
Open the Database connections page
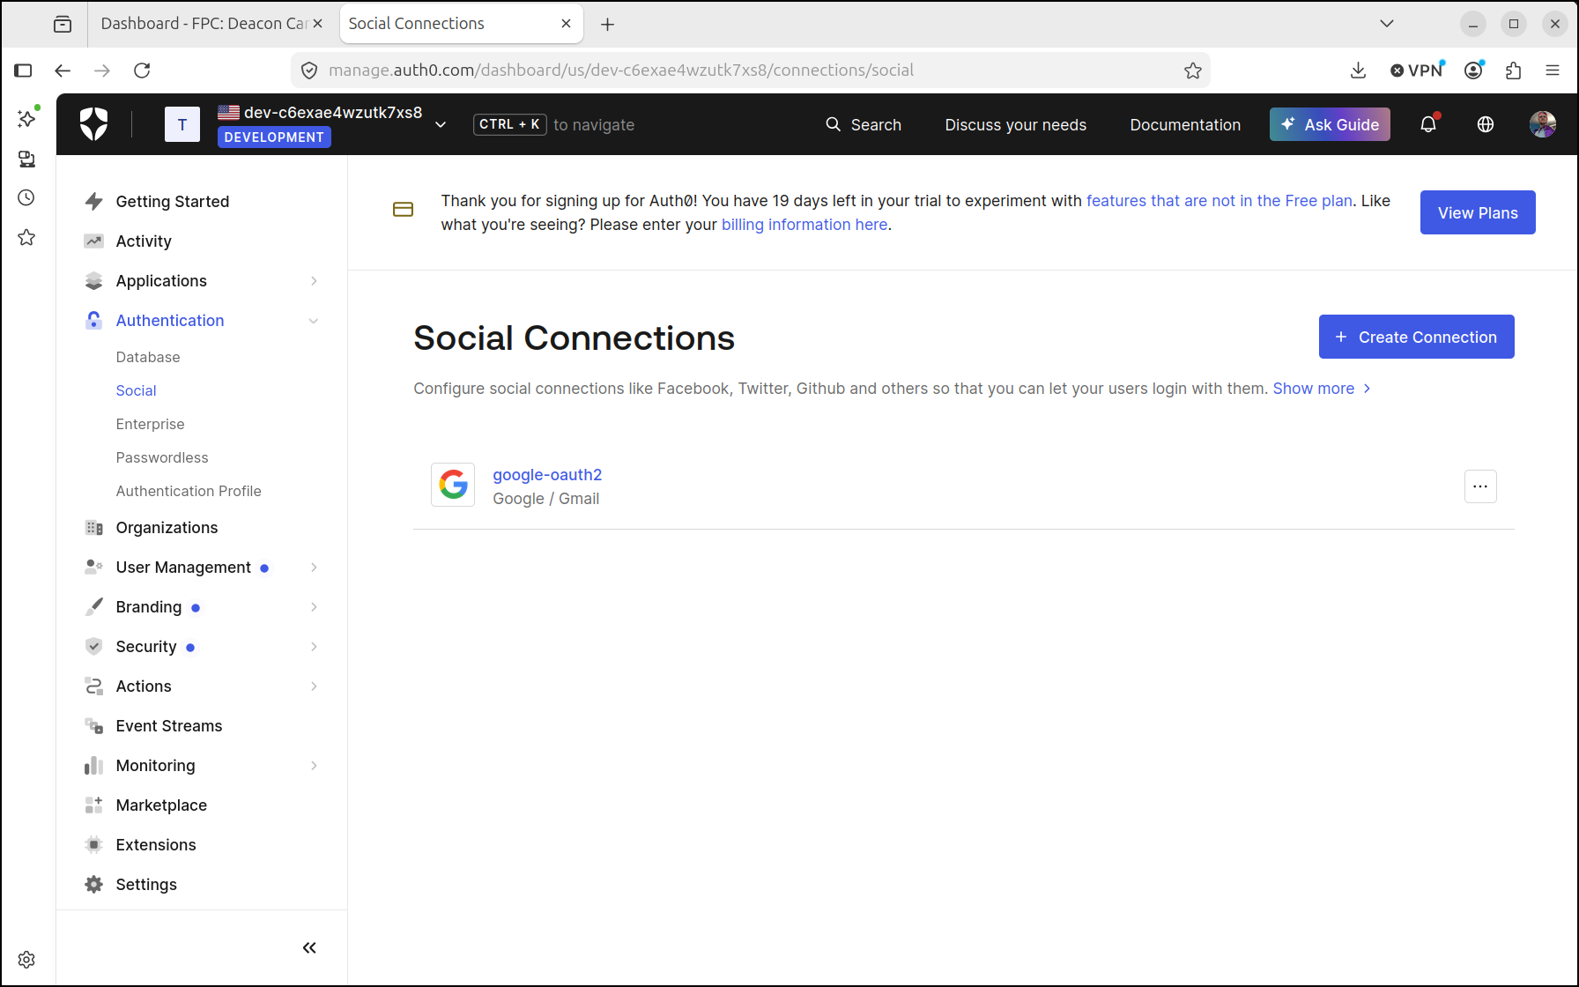148,357
